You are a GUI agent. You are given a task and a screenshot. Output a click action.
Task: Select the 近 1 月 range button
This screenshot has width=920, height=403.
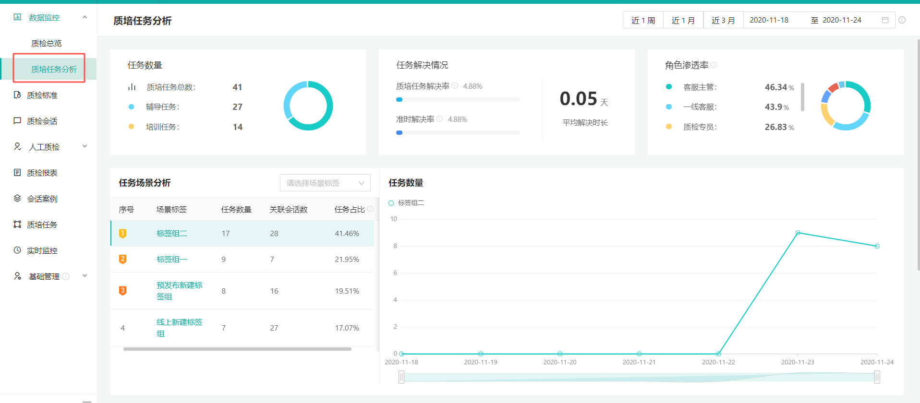pyautogui.click(x=683, y=20)
